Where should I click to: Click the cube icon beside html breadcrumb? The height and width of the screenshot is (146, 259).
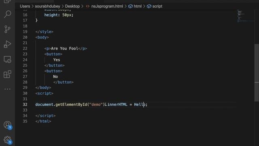tap(130, 6)
